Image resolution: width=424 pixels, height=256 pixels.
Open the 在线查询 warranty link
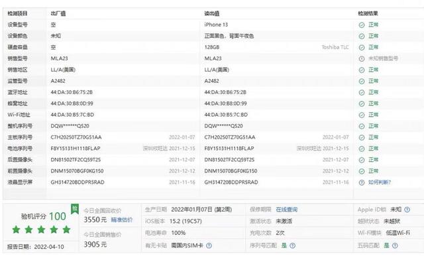coord(287,210)
